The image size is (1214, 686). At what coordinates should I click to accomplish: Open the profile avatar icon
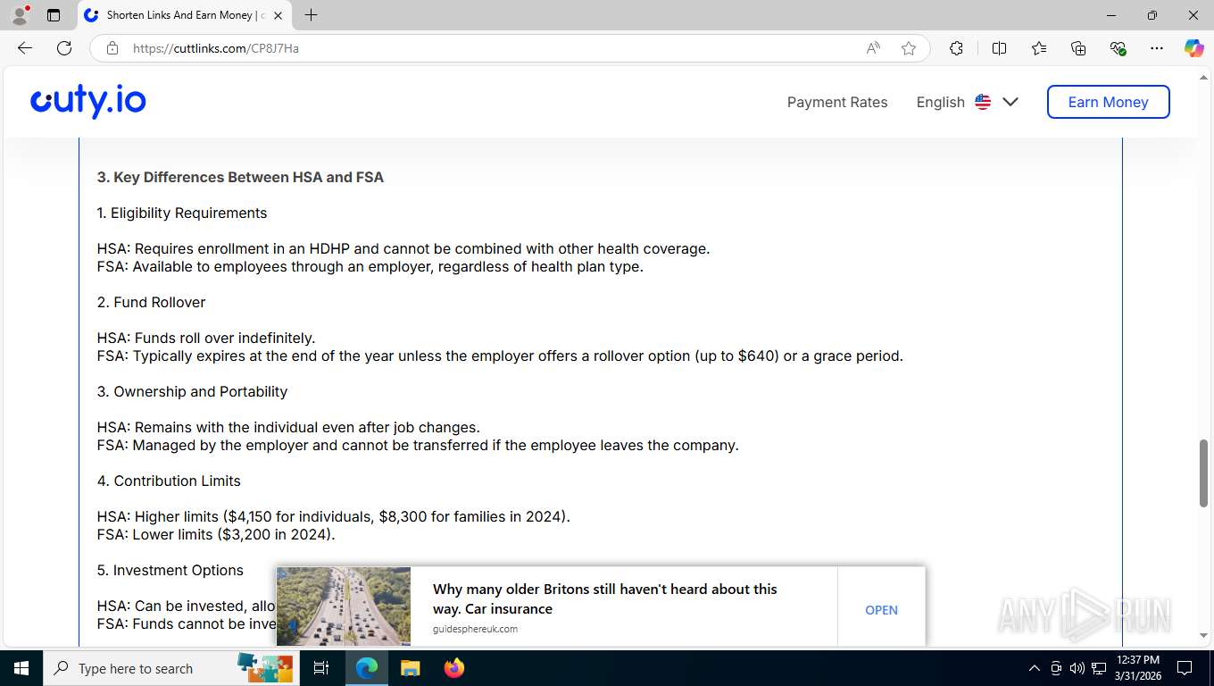pyautogui.click(x=20, y=15)
